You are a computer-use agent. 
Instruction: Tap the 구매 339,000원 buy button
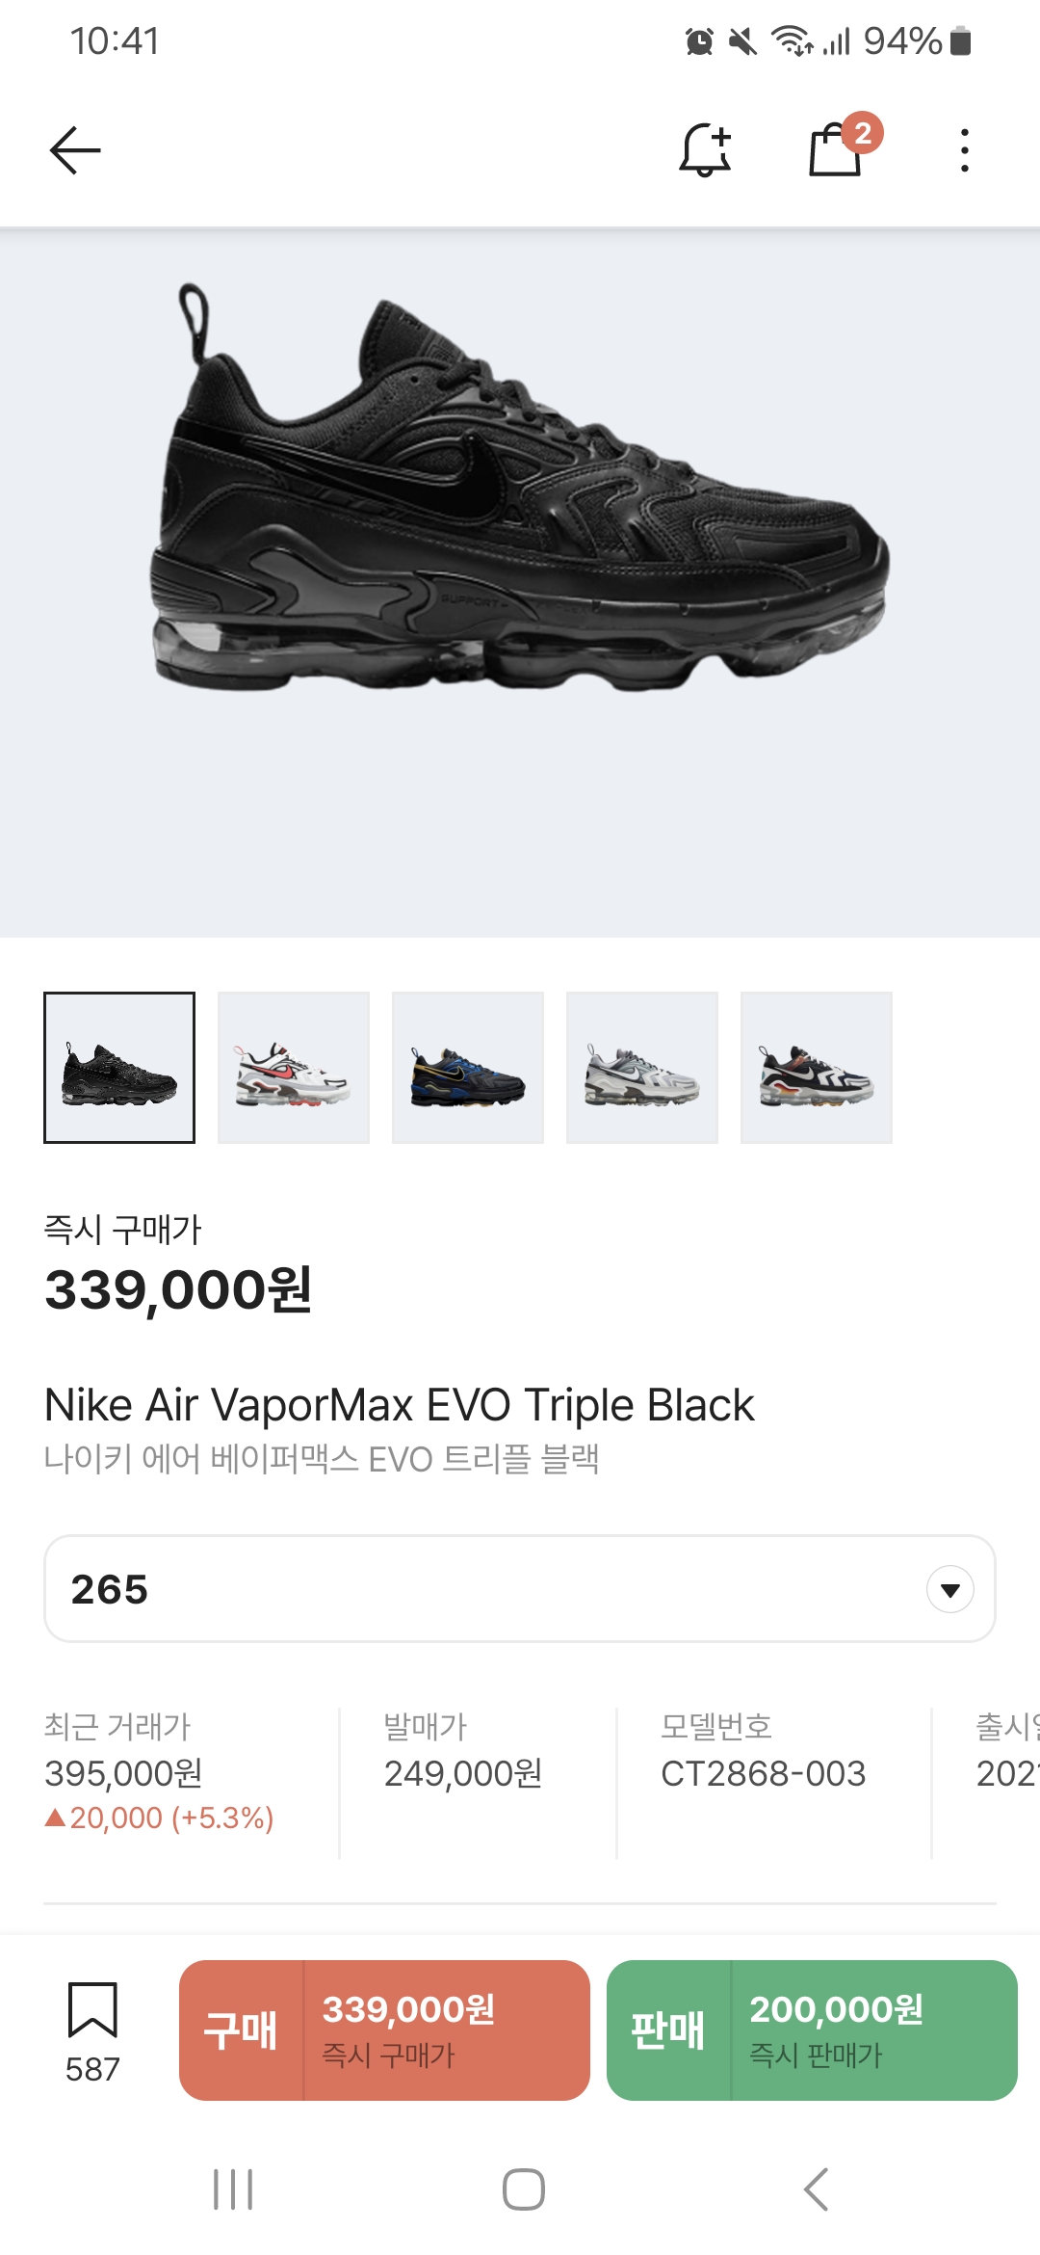[x=384, y=2030]
